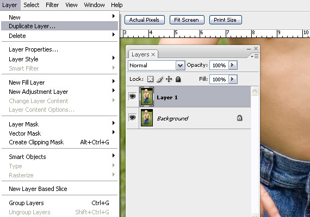Toggle lock transparent pixels icon
The width and height of the screenshot is (310, 217).
click(x=150, y=79)
